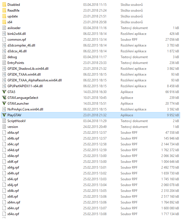Click the x64 folder icon
This screenshot has height=219, width=187.
(4, 22)
